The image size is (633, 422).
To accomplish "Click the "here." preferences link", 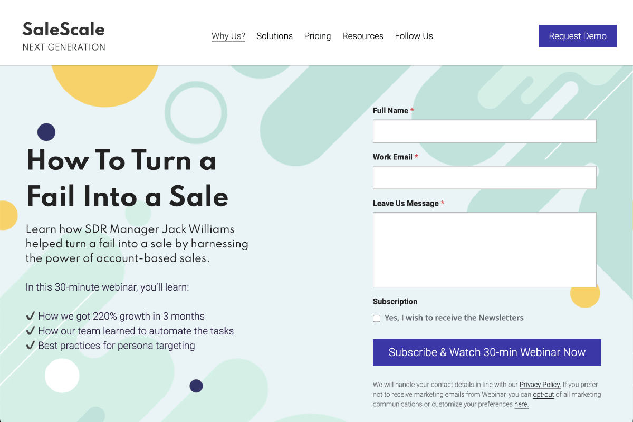I will click(521, 405).
